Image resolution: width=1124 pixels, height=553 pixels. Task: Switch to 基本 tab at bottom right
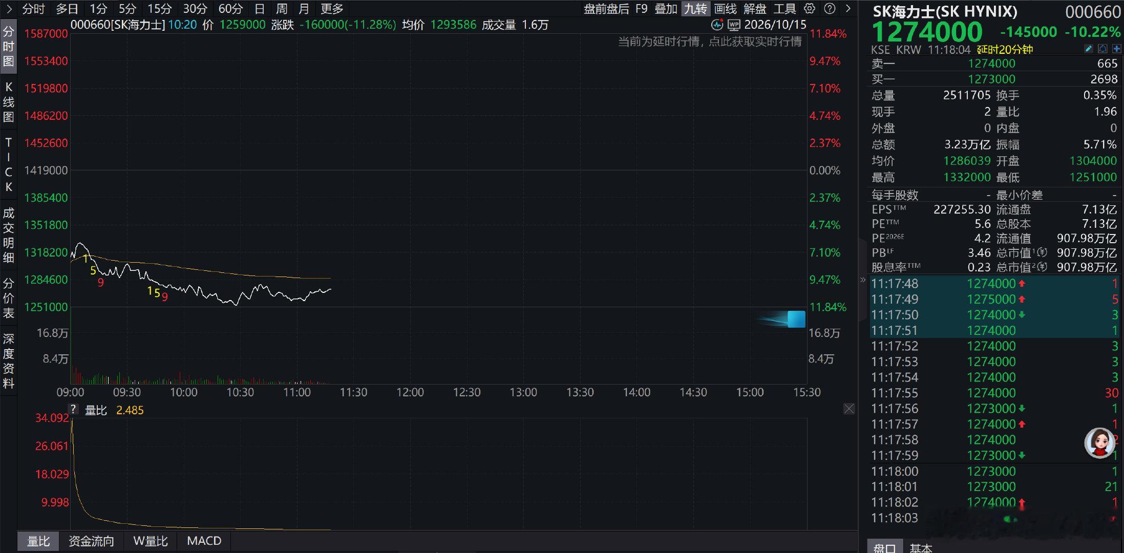[921, 547]
